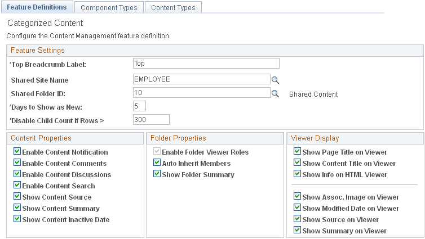Open the Content Types tab

(173, 8)
